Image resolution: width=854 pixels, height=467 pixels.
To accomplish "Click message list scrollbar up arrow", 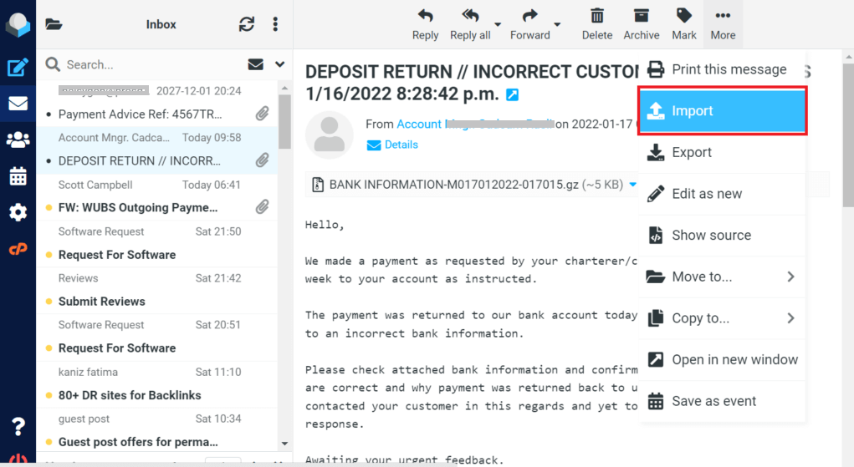I will pyautogui.click(x=284, y=88).
